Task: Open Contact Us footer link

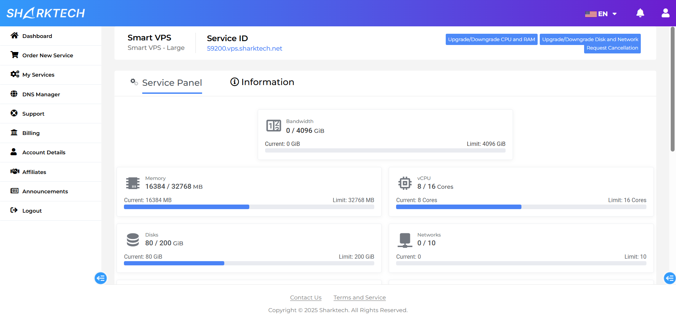Action: click(x=306, y=298)
